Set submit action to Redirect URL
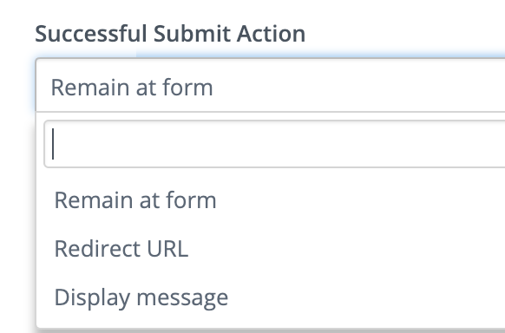Image resolution: width=505 pixels, height=333 pixels. click(x=271, y=248)
